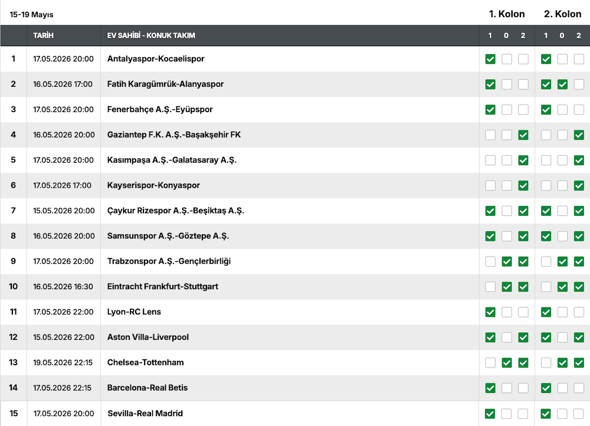Uncheck 2. Kolon away win for Kayserispor-Konyaspor
Screen dimensions: 590x426
[x=579, y=185]
